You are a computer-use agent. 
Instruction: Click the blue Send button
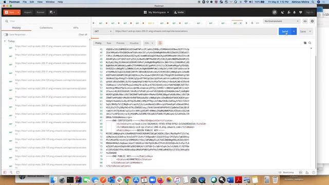285,31
